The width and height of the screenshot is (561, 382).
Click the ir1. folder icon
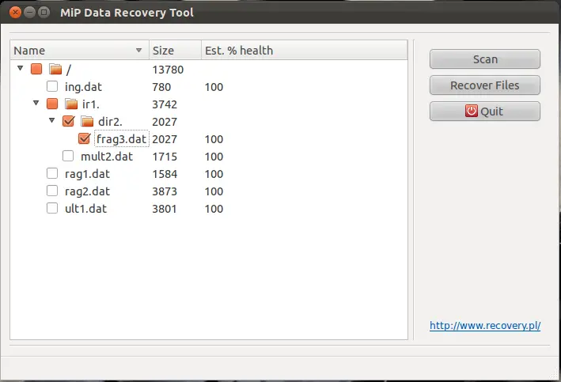point(71,104)
